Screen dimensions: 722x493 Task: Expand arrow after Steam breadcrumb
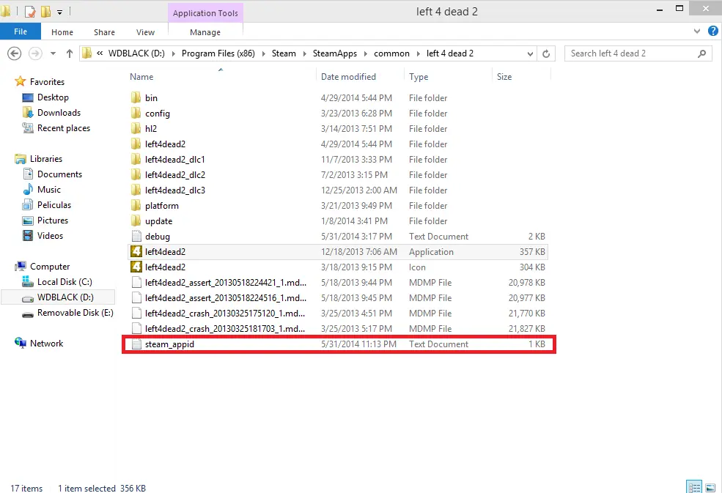304,54
